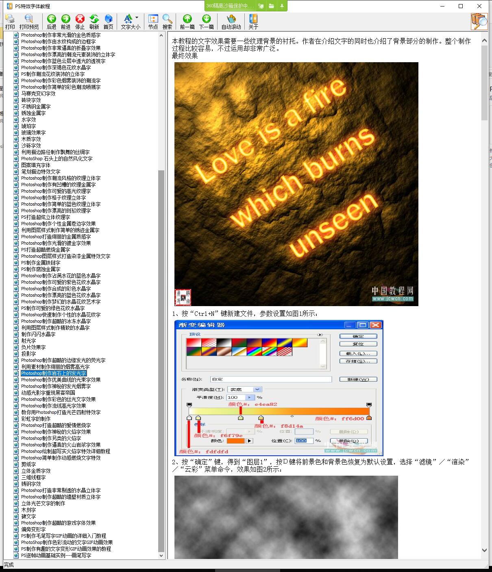The height and width of the screenshot is (572, 492).
Task: Toggle 自动滚动 auto scroll
Action: click(231, 22)
